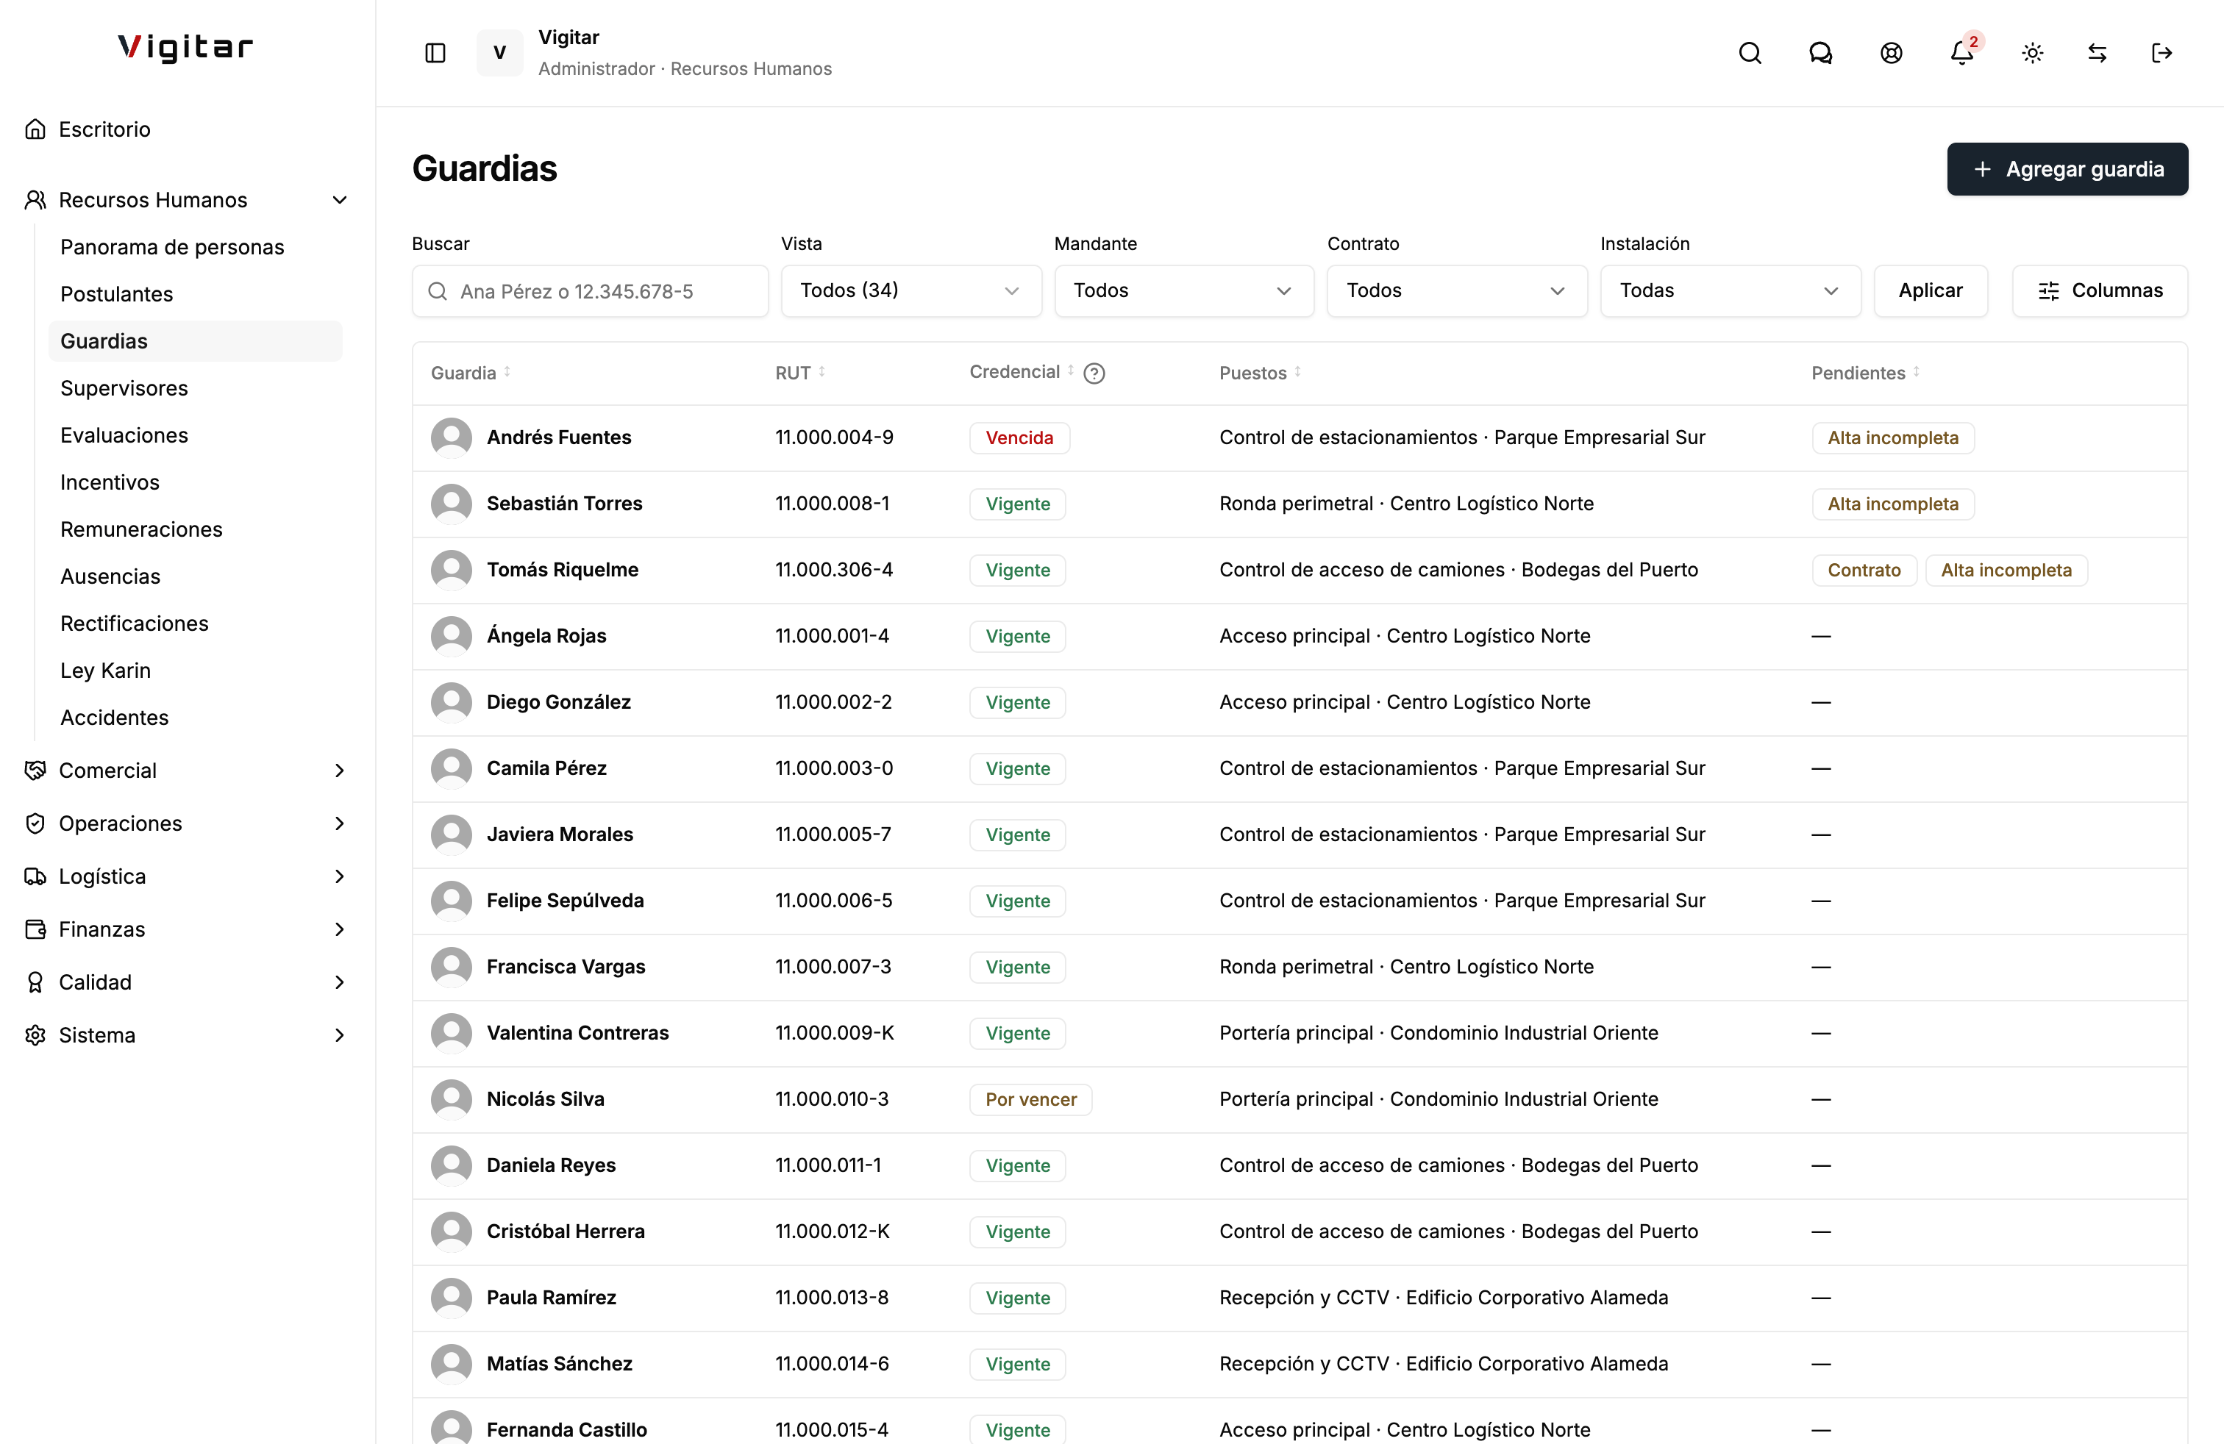The image size is (2224, 1444).
Task: Open the Mandante dropdown
Action: point(1184,290)
